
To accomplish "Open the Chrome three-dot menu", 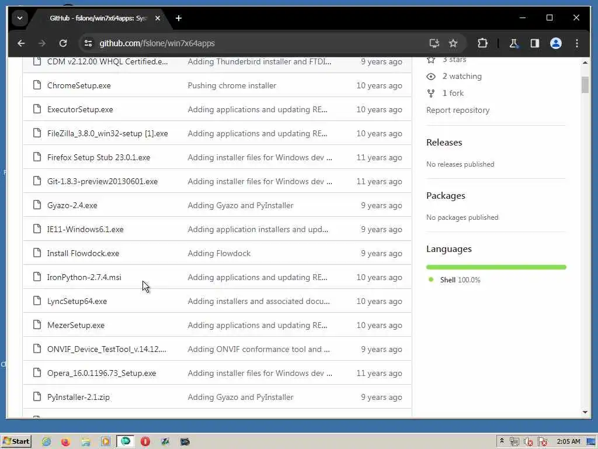I will pyautogui.click(x=576, y=43).
